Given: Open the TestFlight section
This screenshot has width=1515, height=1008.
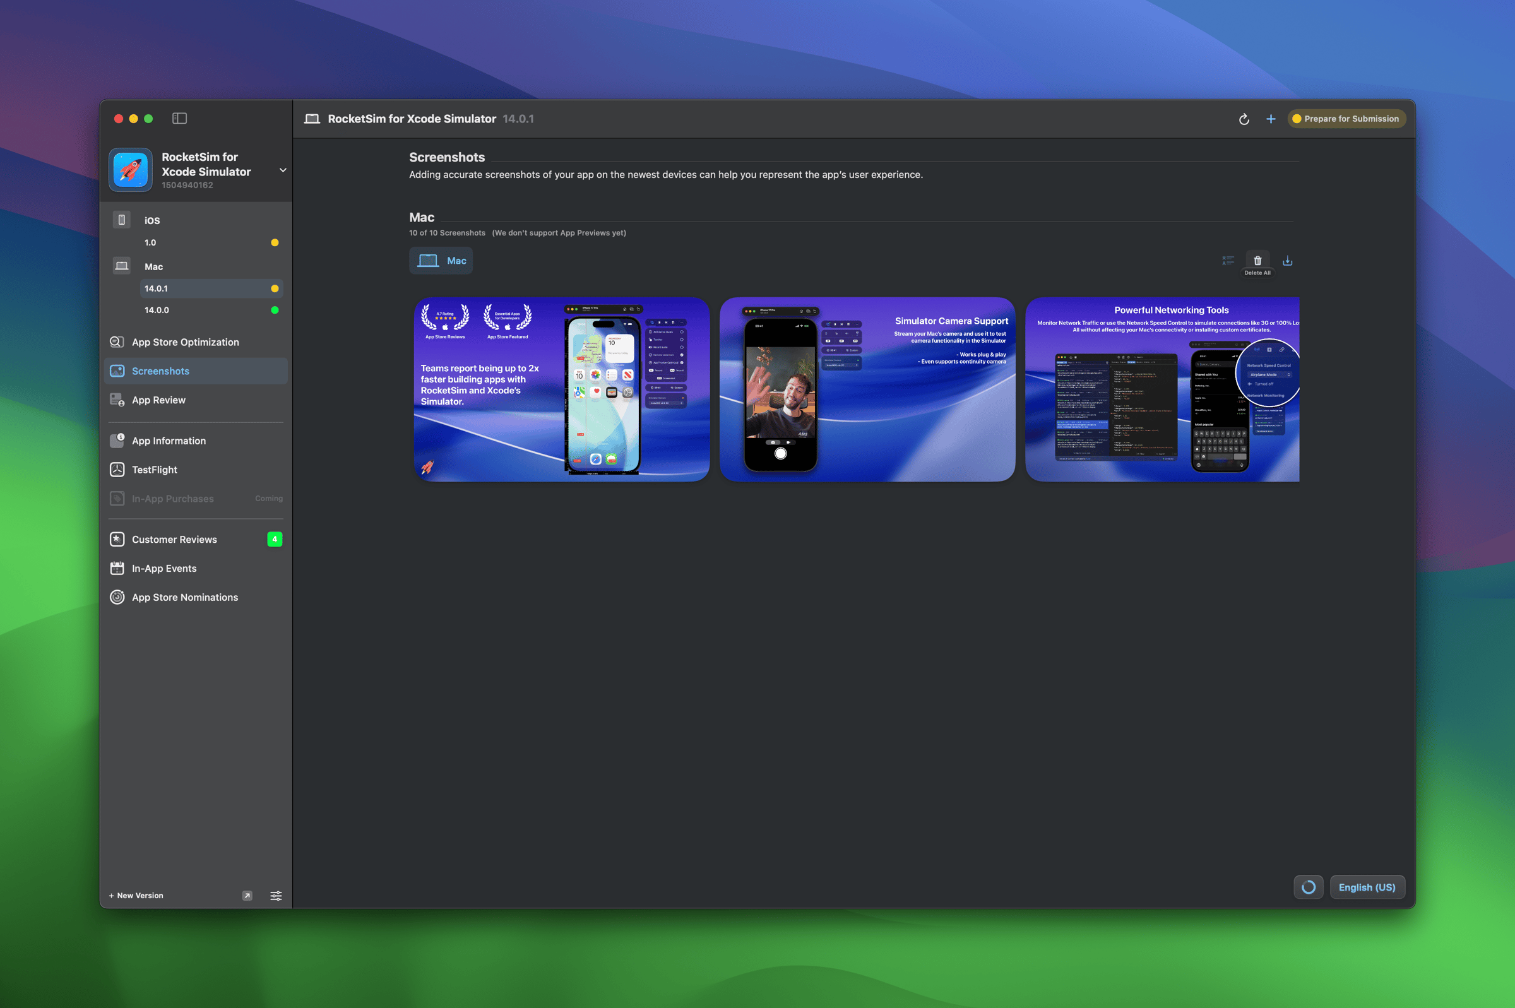Looking at the screenshot, I should coord(196,470).
